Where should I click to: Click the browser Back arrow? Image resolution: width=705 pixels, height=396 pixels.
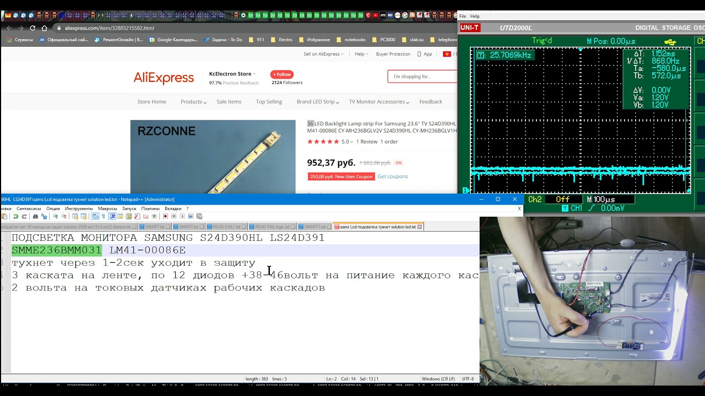(x=9, y=28)
